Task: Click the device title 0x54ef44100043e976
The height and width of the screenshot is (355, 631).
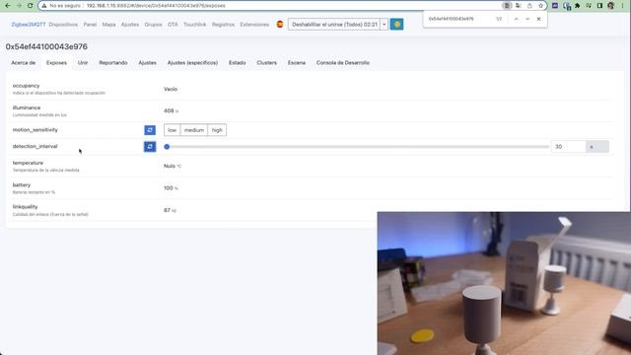Action: point(46,46)
